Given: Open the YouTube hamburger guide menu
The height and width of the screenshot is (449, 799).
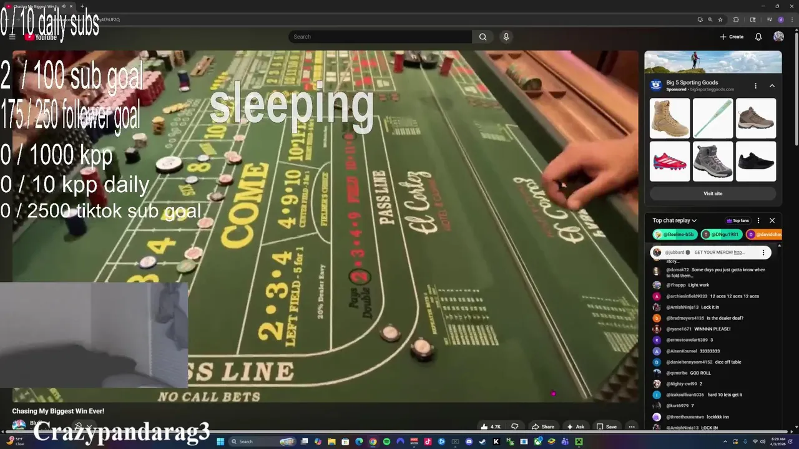Looking at the screenshot, I should click(12, 37).
